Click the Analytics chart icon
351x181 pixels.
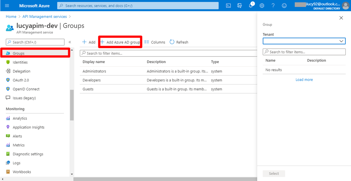click(x=8, y=118)
